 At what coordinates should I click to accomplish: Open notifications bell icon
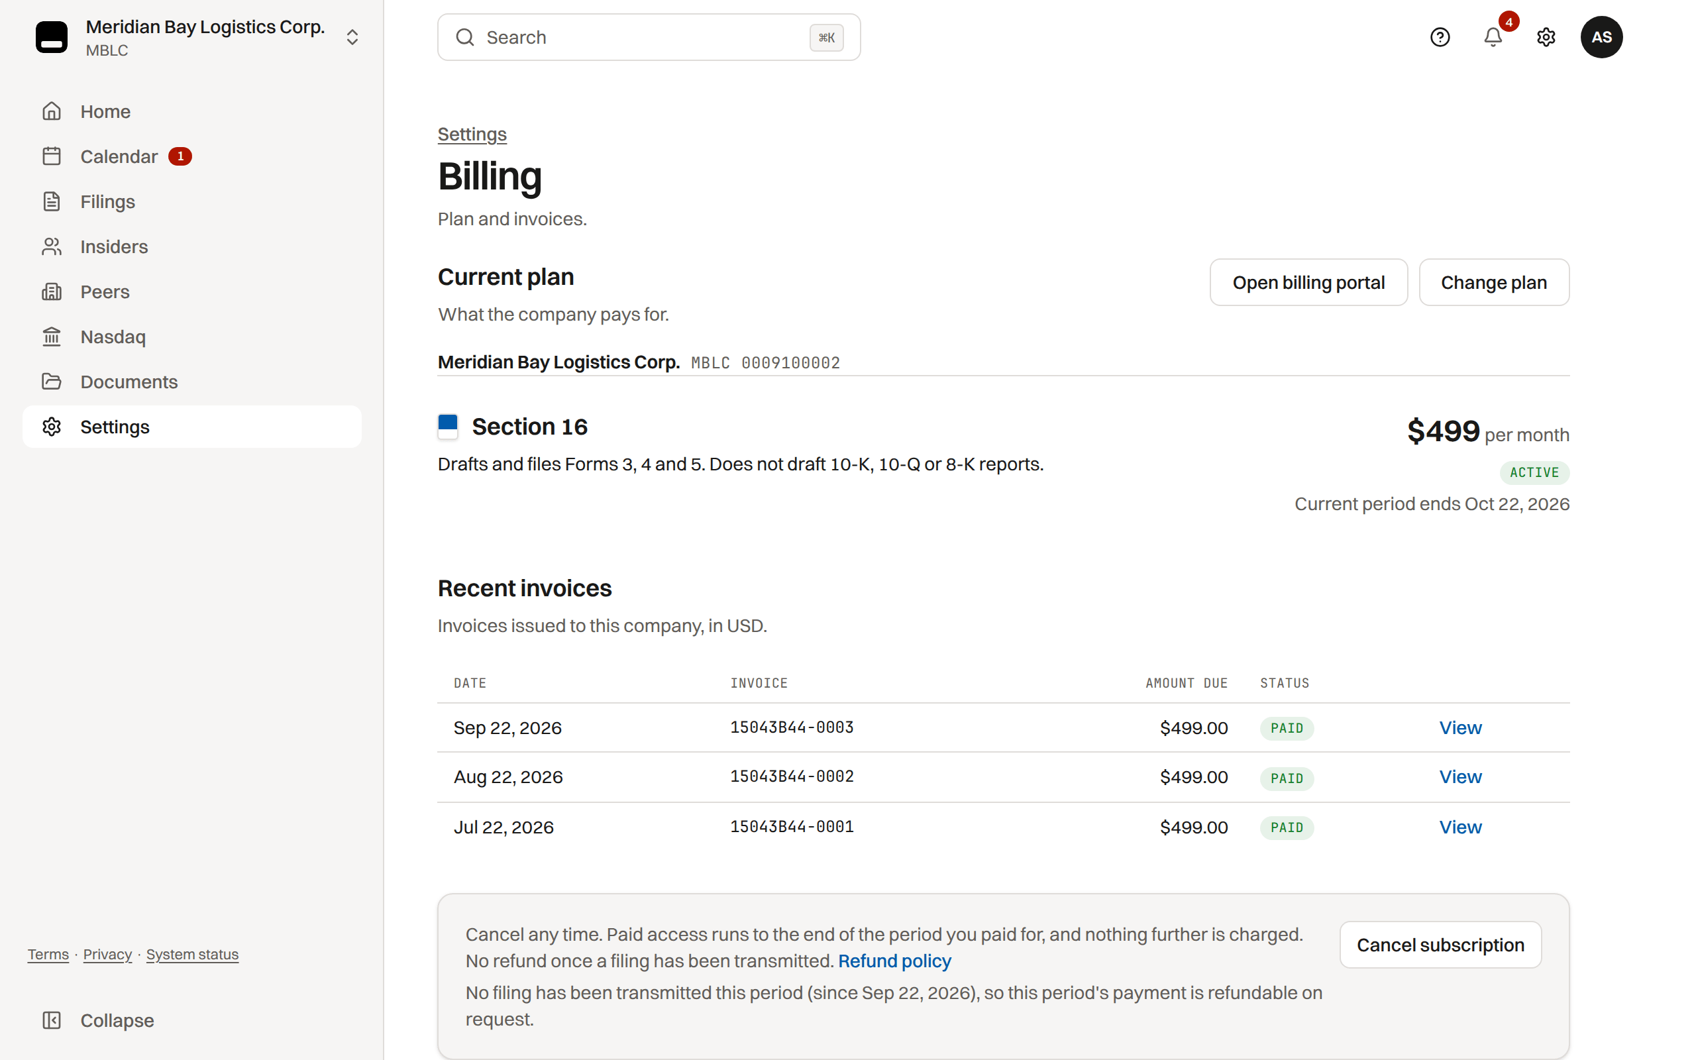pyautogui.click(x=1493, y=37)
